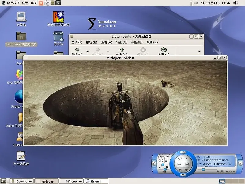
Task: Click the MPlayer seek position slider
Action: 203,170
